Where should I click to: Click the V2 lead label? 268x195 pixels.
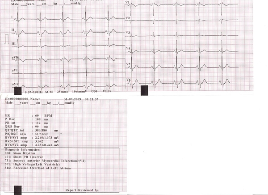point(127,18)
